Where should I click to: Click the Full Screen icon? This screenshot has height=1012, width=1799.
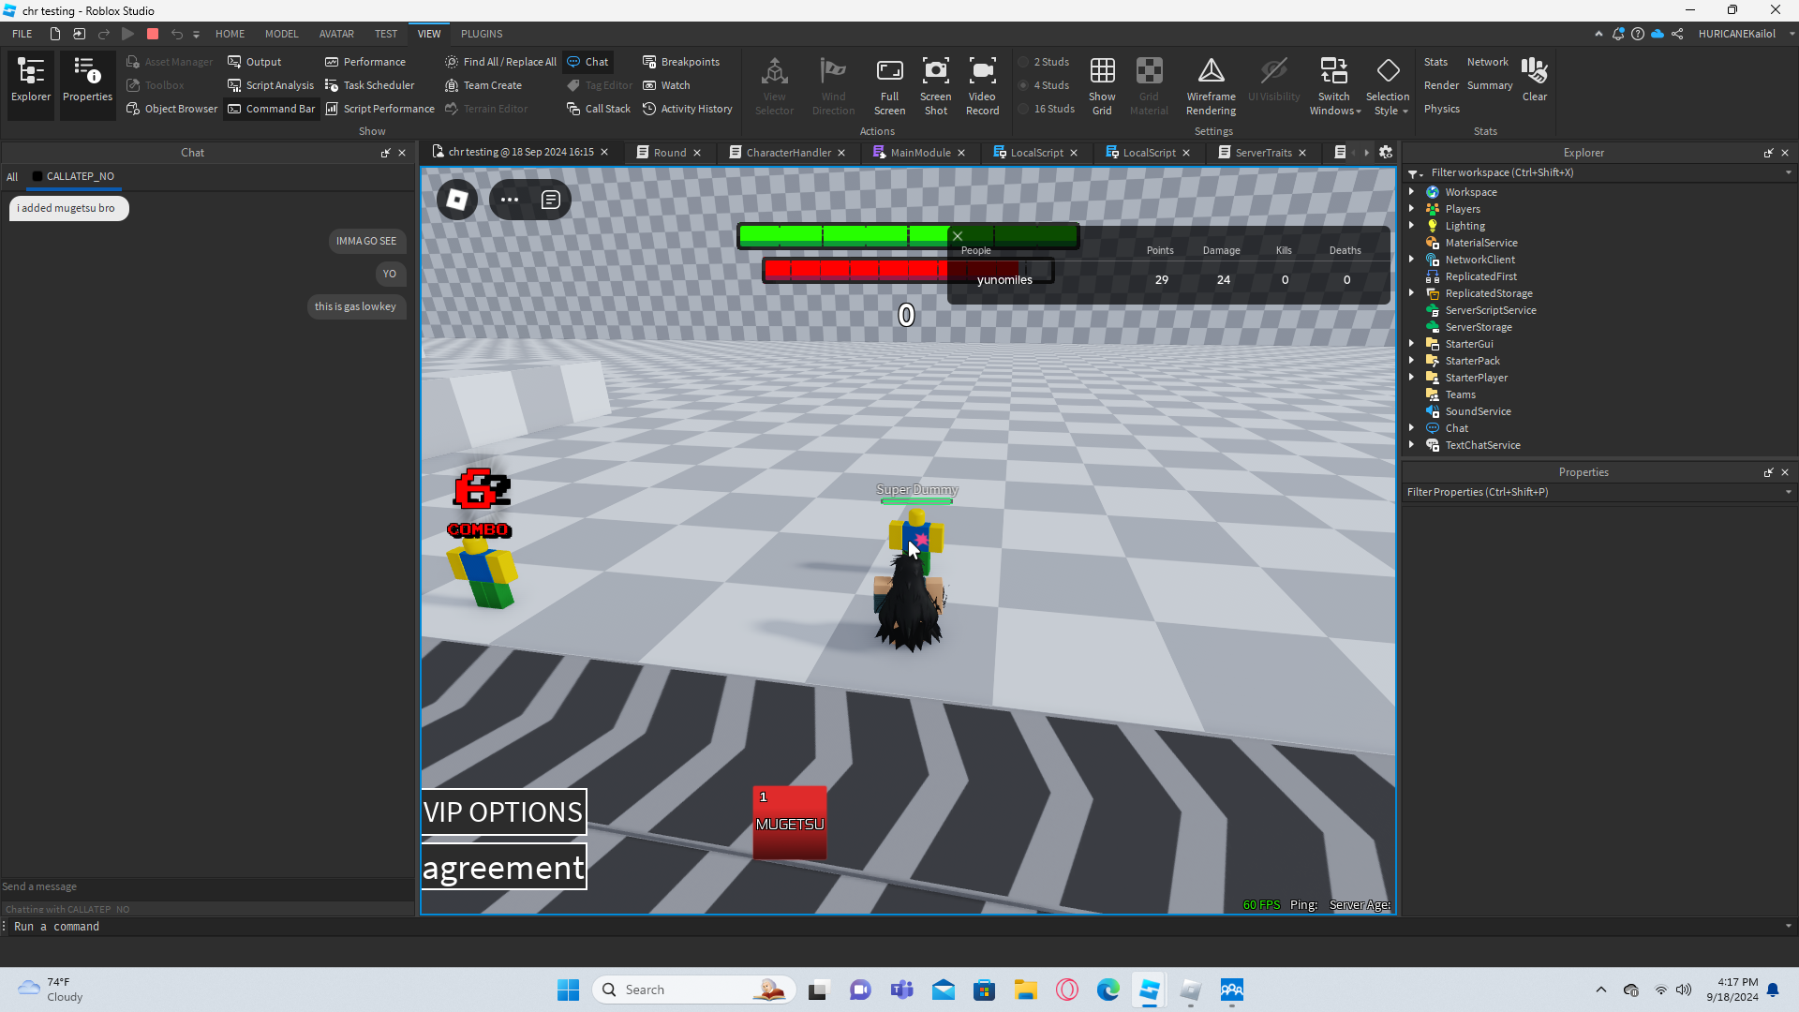point(889,84)
